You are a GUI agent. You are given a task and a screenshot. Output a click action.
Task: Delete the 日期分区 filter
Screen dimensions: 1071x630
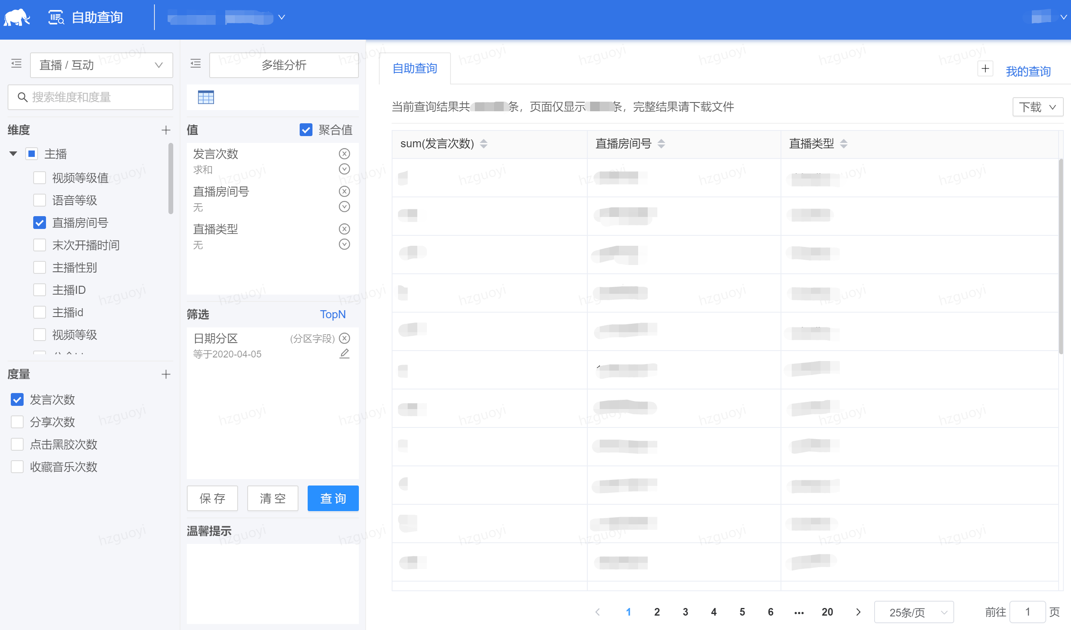pos(344,338)
